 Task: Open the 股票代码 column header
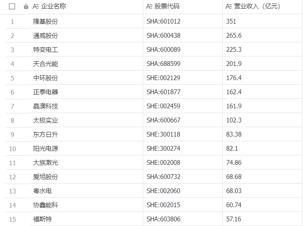(x=167, y=7)
